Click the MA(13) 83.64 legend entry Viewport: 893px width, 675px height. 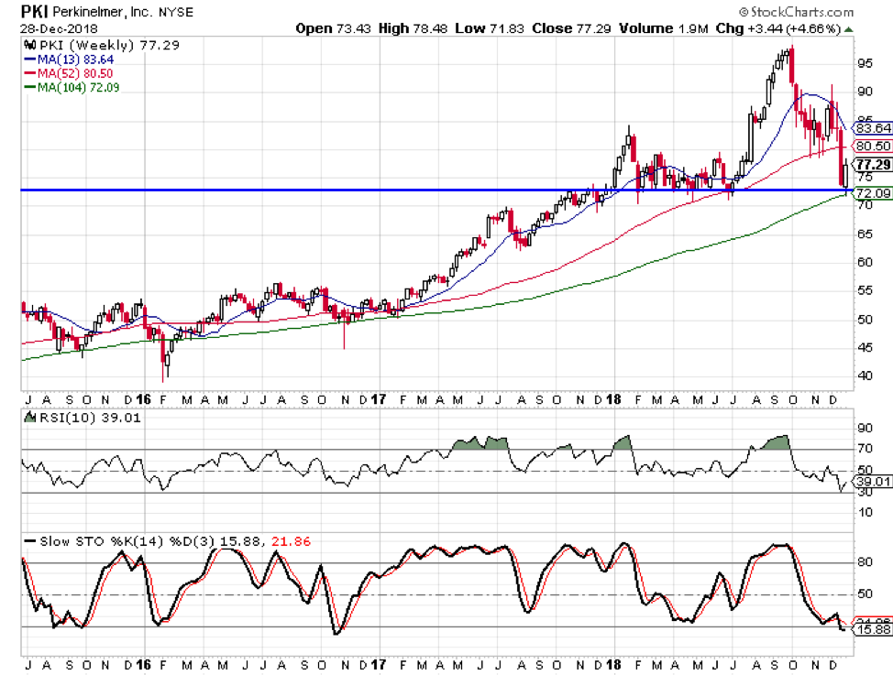click(76, 60)
